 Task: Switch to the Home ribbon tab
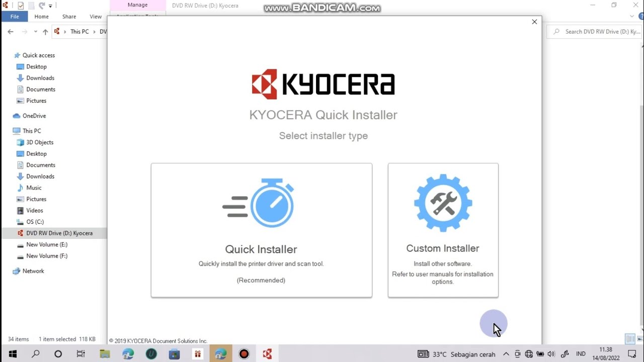pyautogui.click(x=41, y=17)
